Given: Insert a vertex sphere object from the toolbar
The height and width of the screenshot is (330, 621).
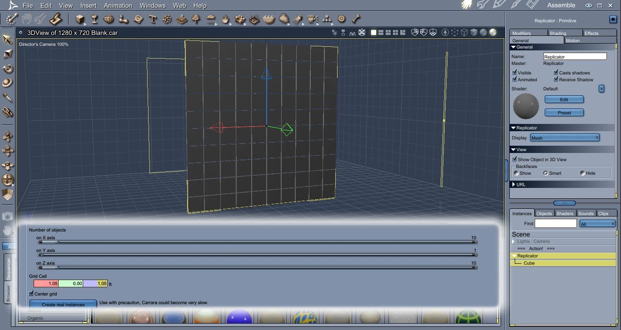Looking at the screenshot, I should [x=109, y=19].
